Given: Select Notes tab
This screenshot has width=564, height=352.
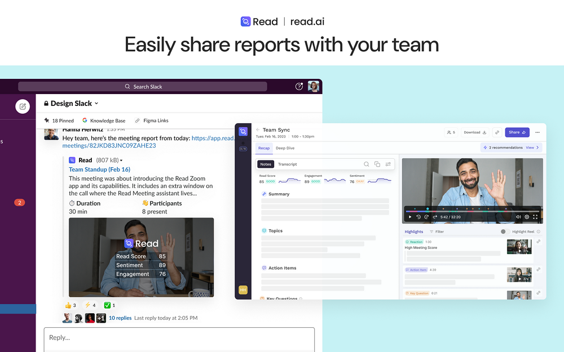Looking at the screenshot, I should coord(266,164).
